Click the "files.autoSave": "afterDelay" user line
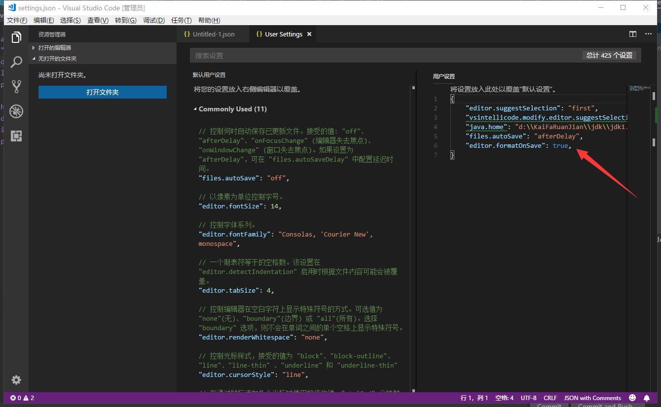Image resolution: width=661 pixels, height=407 pixels. click(524, 136)
